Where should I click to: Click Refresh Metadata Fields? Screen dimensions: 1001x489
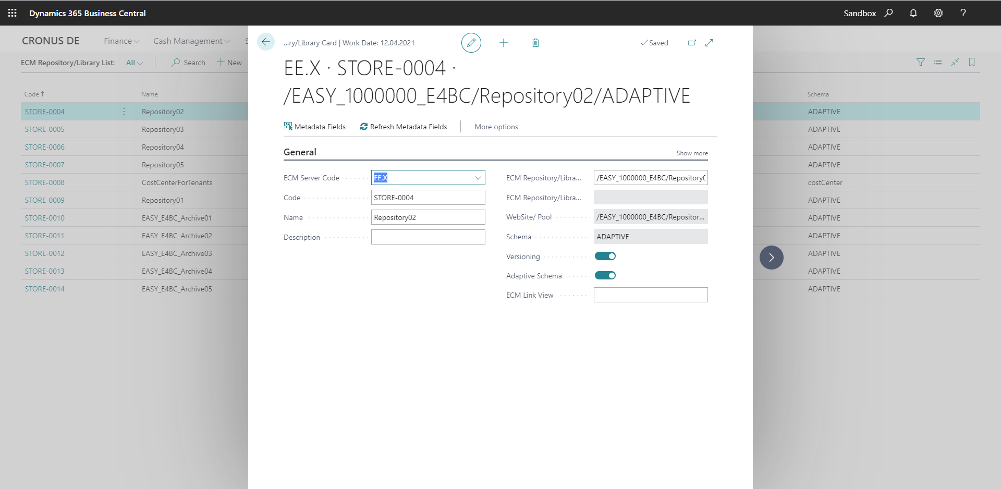404,127
